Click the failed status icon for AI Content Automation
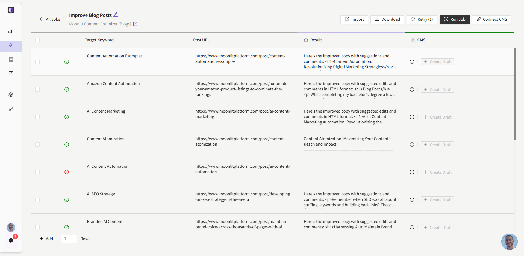Screen dimensions: 524x256 pos(67,172)
